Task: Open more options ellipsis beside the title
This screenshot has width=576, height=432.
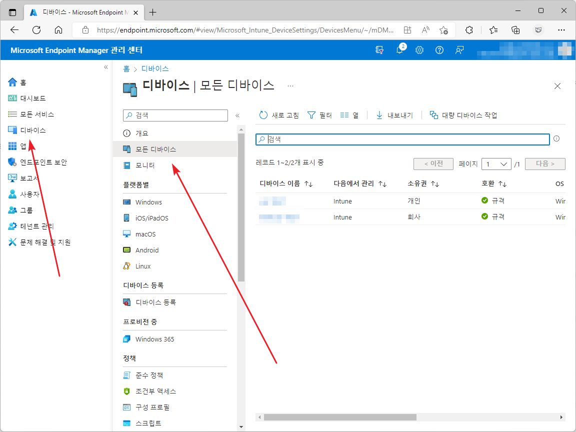Action: [290, 86]
